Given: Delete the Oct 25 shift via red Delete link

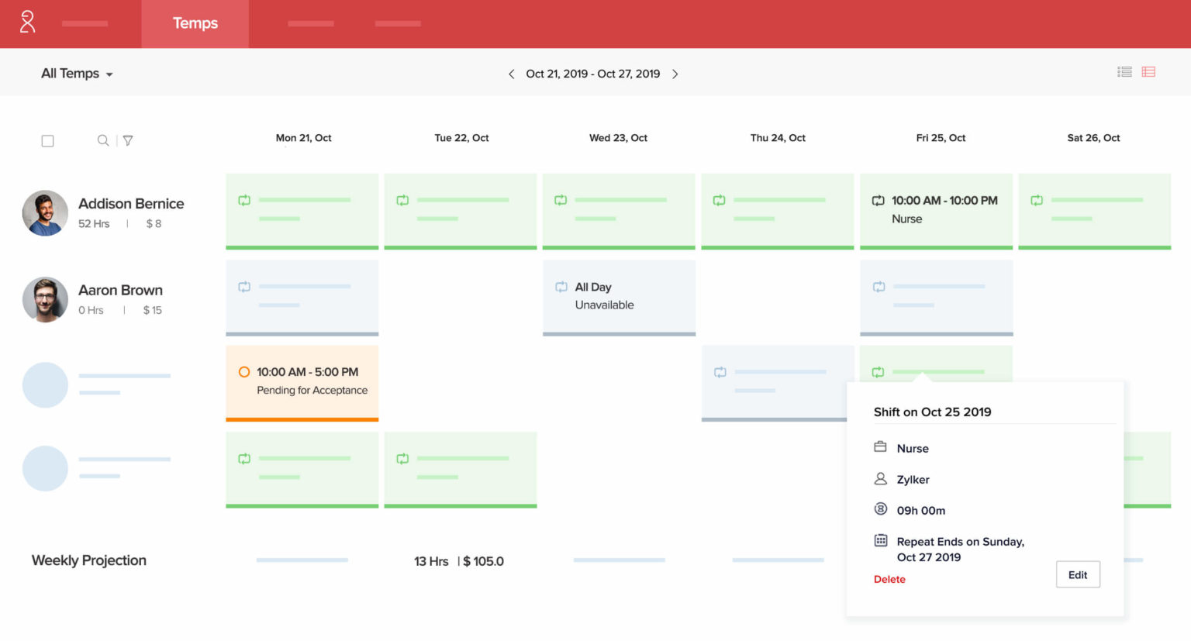Looking at the screenshot, I should point(889,579).
